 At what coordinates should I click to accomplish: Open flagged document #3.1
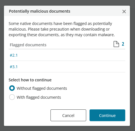tap(14, 67)
